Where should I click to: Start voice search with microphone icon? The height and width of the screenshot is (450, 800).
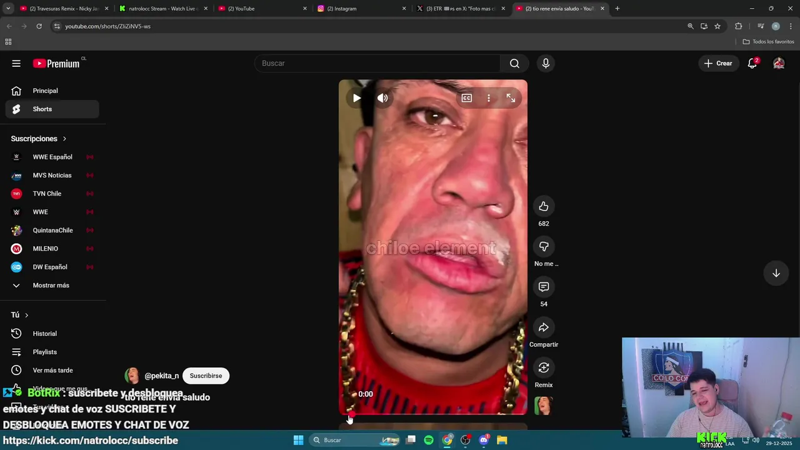click(546, 63)
